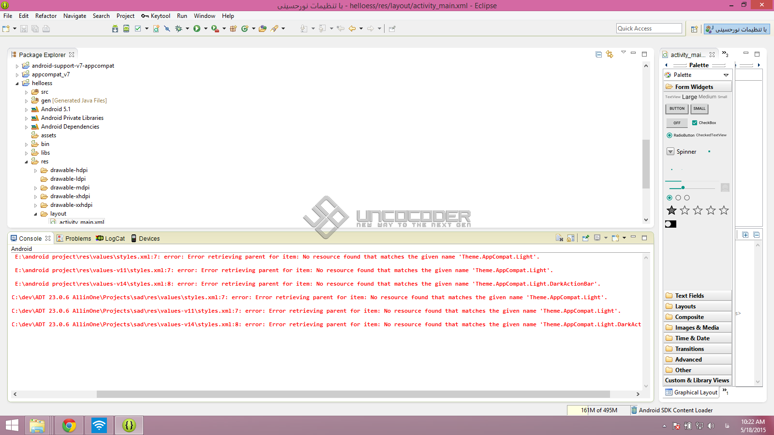Open the Images & Media palette category
This screenshot has height=435, width=774.
click(698, 328)
